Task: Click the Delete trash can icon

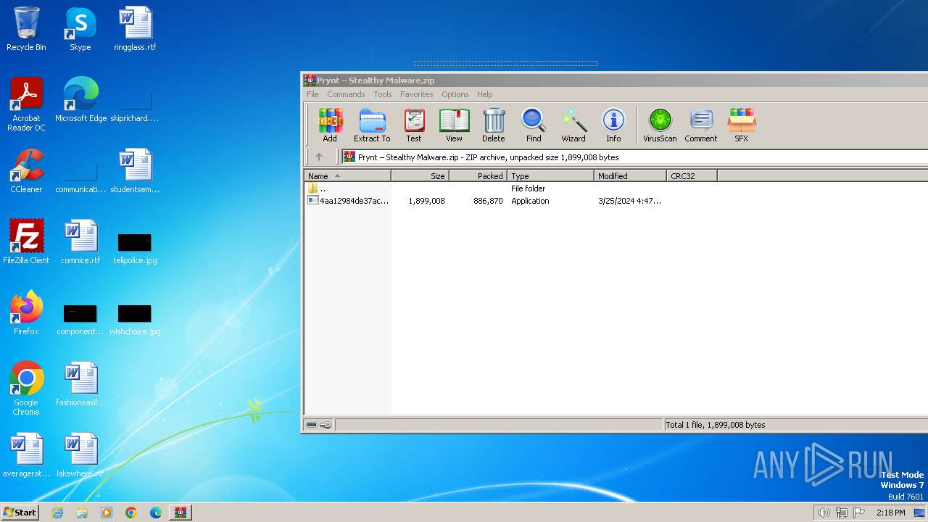Action: point(494,125)
